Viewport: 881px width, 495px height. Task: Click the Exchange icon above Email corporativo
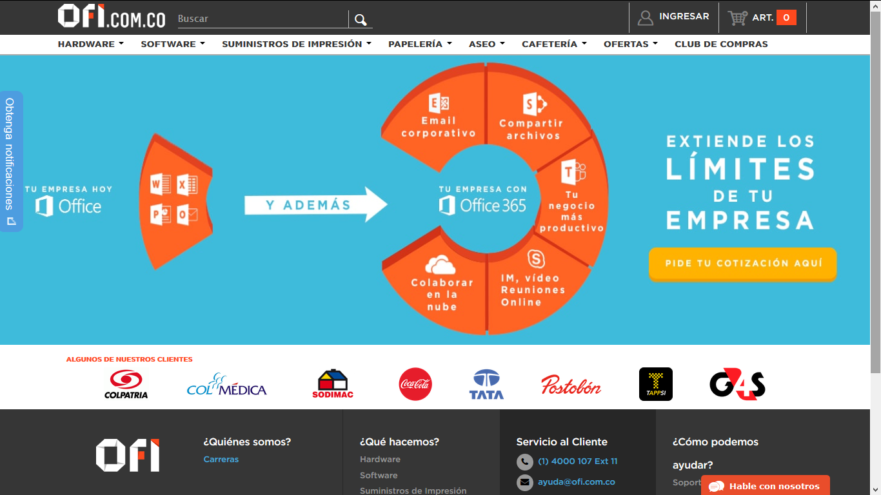(x=439, y=103)
